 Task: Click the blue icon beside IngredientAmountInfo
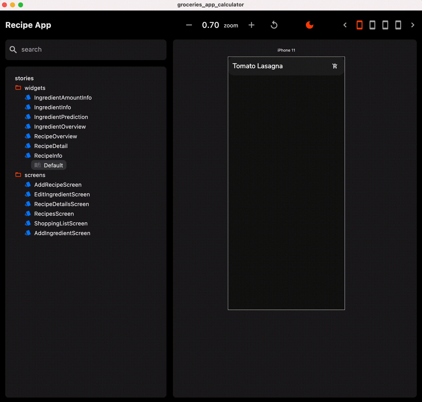[28, 97]
